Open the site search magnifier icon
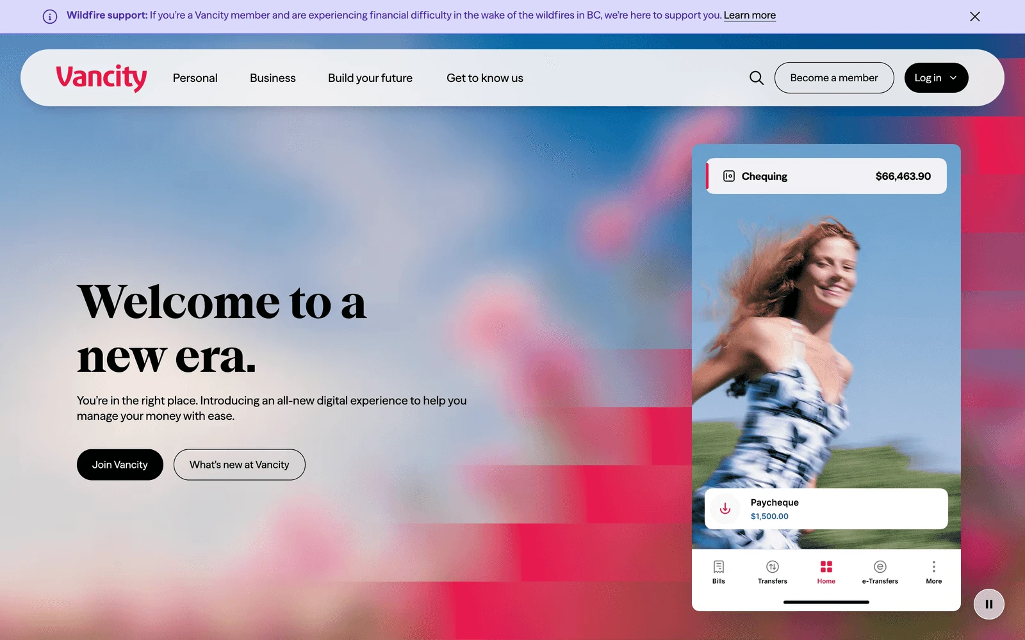1025x640 pixels. pyautogui.click(x=757, y=78)
